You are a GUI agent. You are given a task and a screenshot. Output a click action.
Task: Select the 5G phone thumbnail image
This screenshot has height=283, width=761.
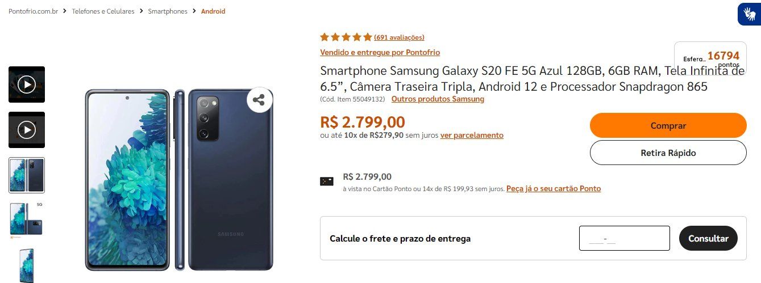click(x=27, y=220)
